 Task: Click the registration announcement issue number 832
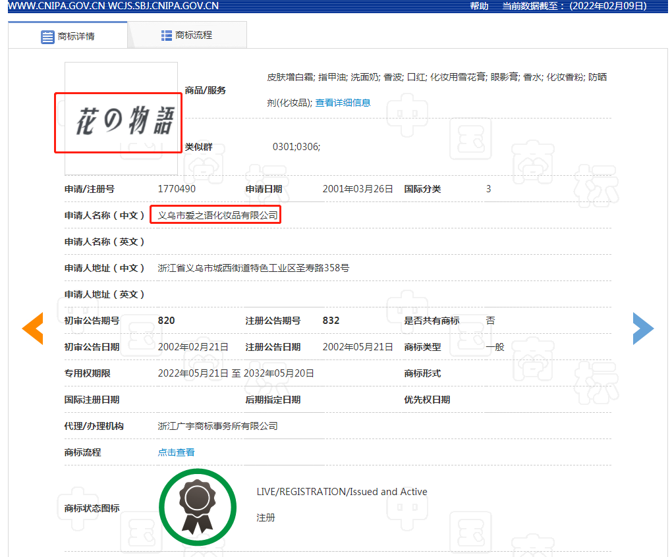[x=331, y=321]
